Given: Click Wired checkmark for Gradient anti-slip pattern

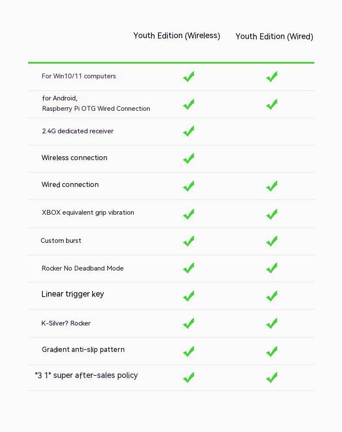Looking at the screenshot, I should click(x=272, y=351).
